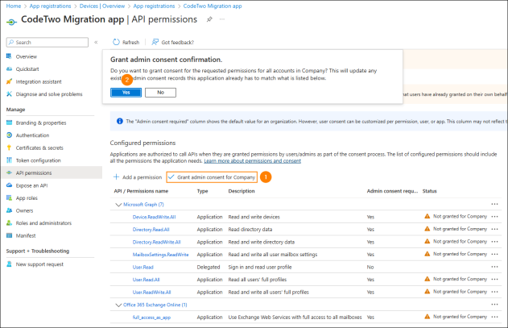
Task: Click the New support request icon
Action: point(9,264)
